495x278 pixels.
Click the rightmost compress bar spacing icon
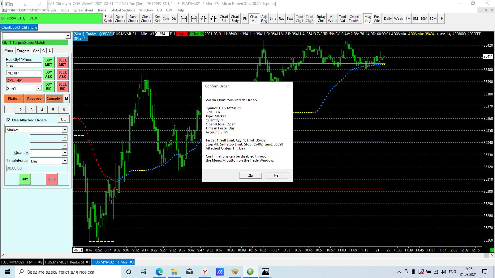click(x=214, y=19)
